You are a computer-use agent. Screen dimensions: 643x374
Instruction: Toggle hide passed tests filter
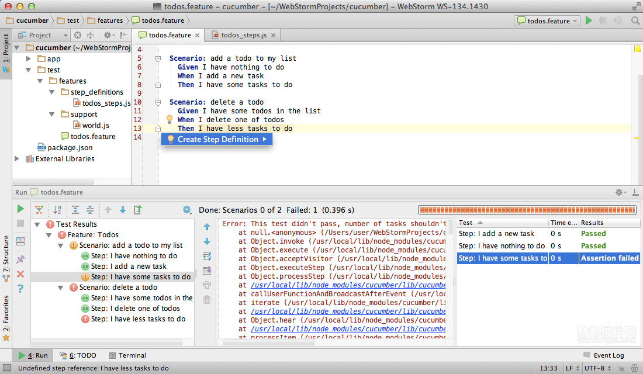(x=39, y=210)
